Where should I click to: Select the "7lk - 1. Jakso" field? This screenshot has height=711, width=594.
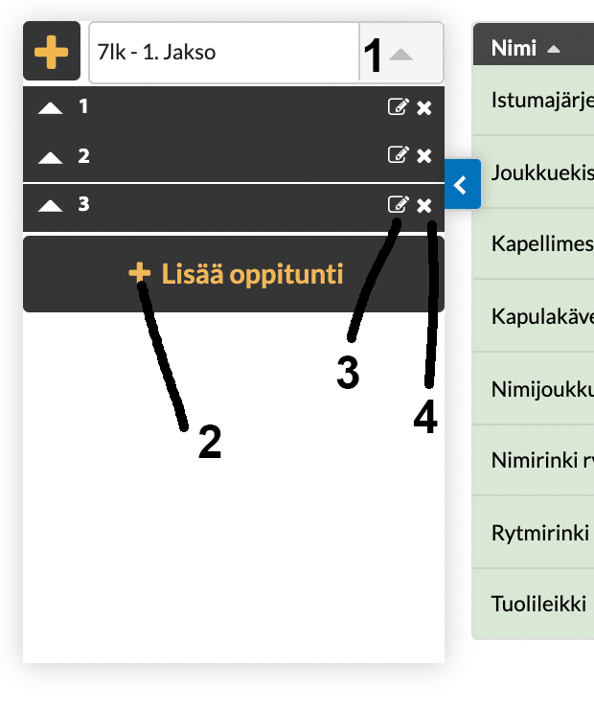(224, 52)
